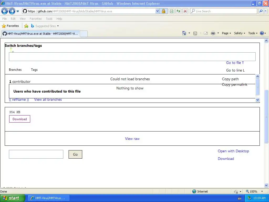This screenshot has width=269, height=202.
Task: Open the Tools menu in menu bar
Action: [49, 19]
